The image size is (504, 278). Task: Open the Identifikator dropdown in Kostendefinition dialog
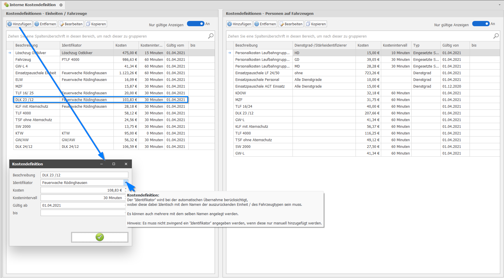pyautogui.click(x=126, y=183)
